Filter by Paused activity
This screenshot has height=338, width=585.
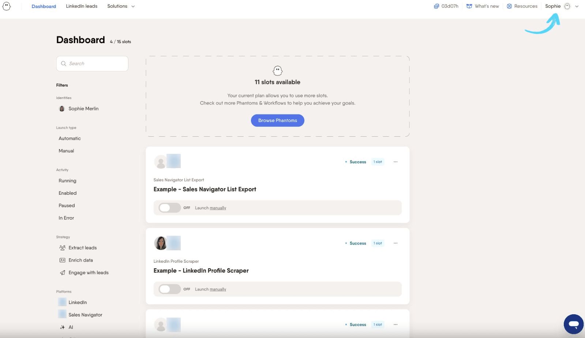67,206
